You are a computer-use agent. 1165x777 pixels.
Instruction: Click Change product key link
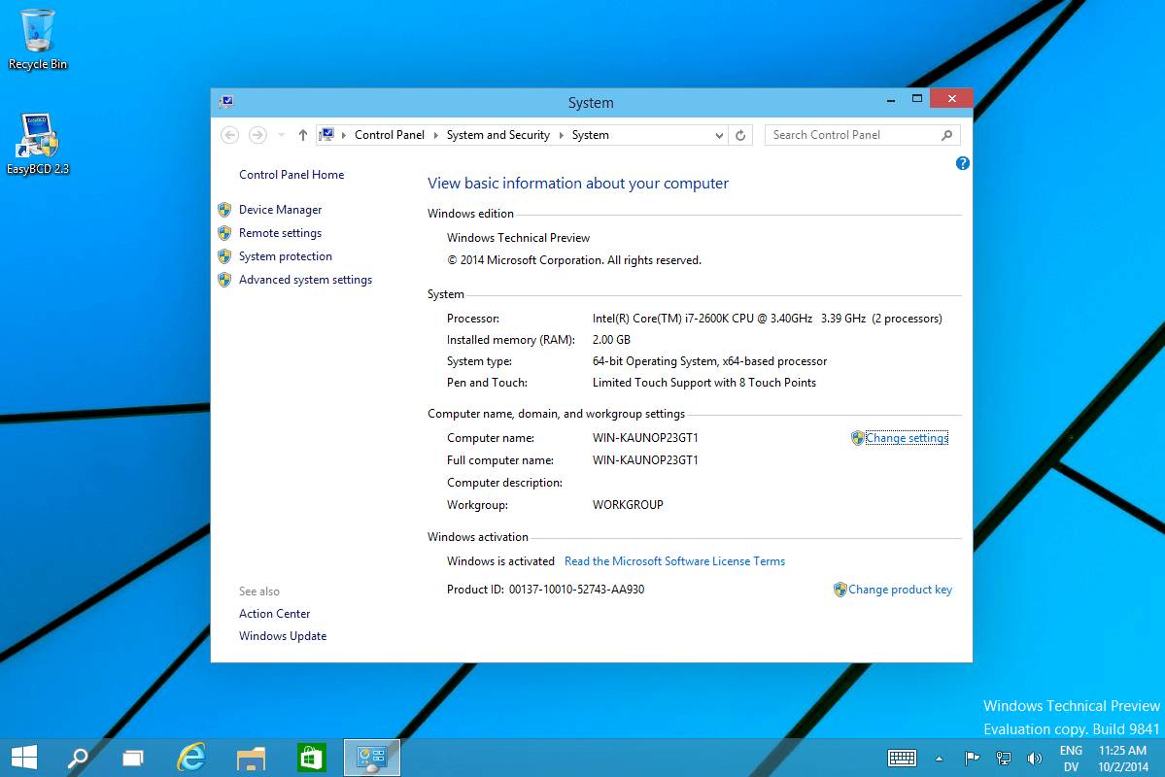tap(900, 590)
